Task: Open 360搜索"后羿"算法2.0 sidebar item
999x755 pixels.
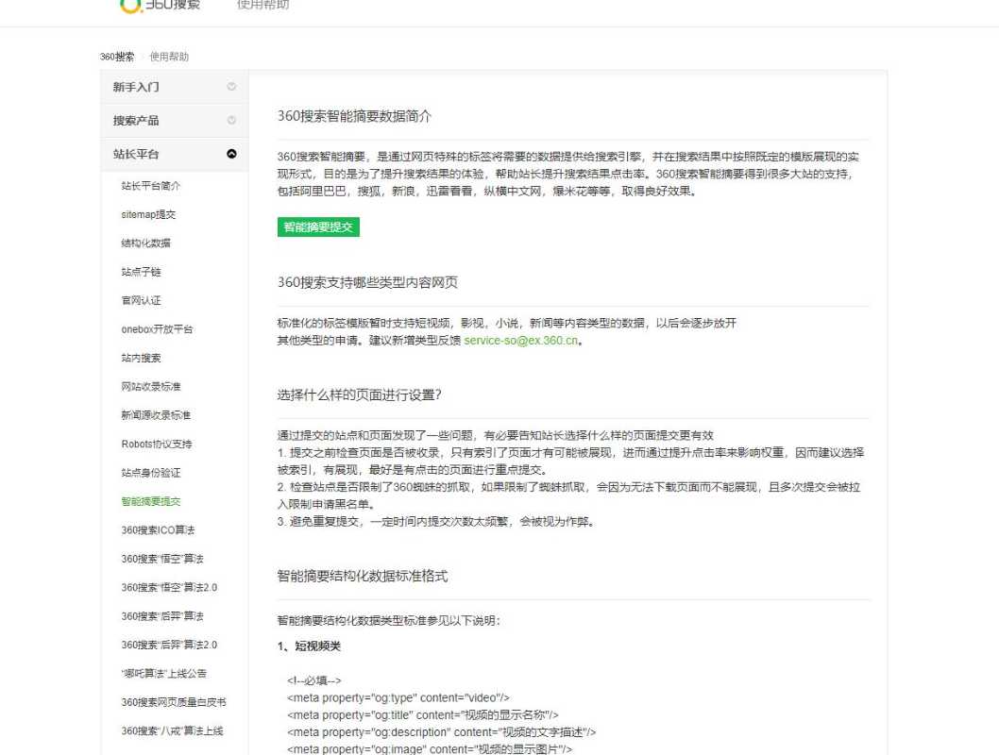Action: (169, 645)
